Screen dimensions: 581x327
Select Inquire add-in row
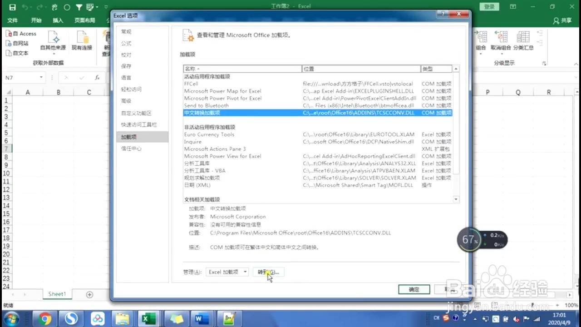coord(318,142)
